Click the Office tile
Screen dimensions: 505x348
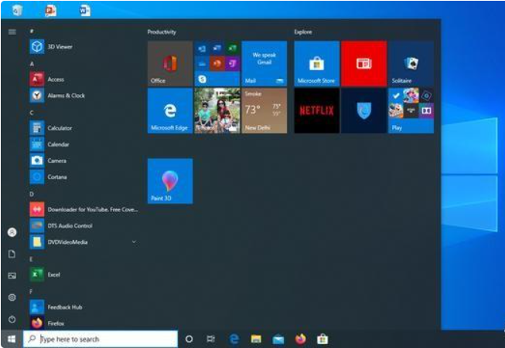(x=170, y=63)
